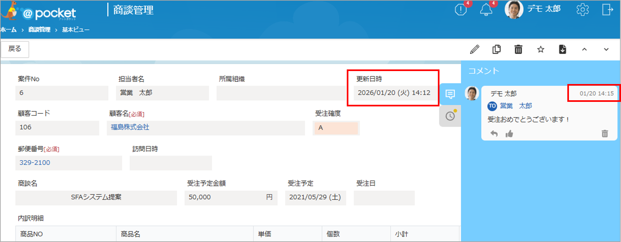
Task: Open settings gear menu
Action: pos(582,10)
